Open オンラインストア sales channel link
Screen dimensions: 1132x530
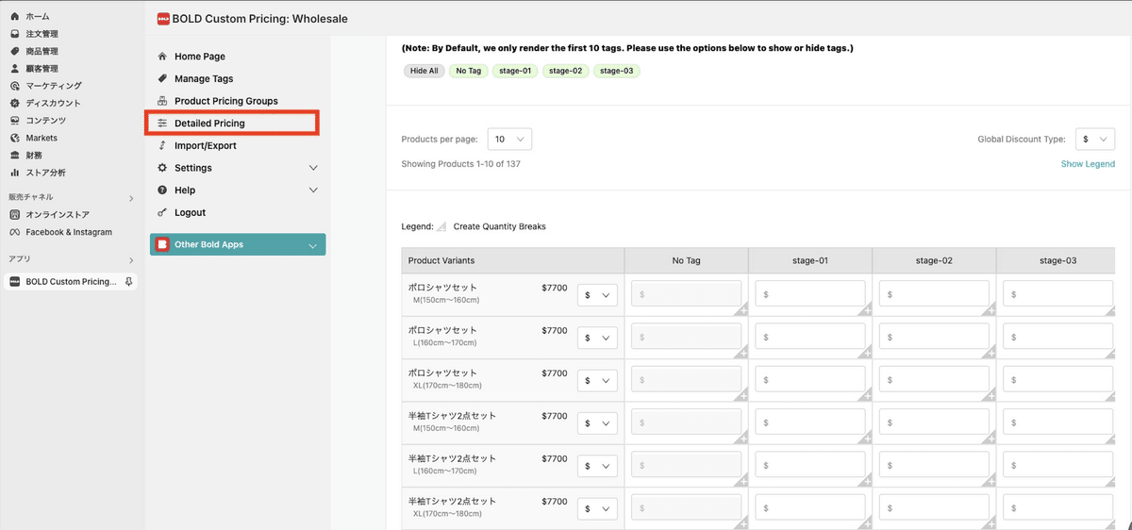point(58,215)
